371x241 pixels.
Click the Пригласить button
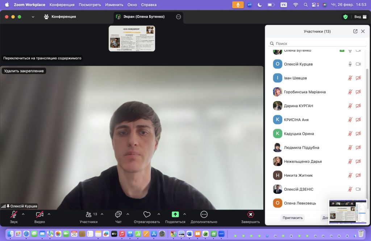[292, 218]
